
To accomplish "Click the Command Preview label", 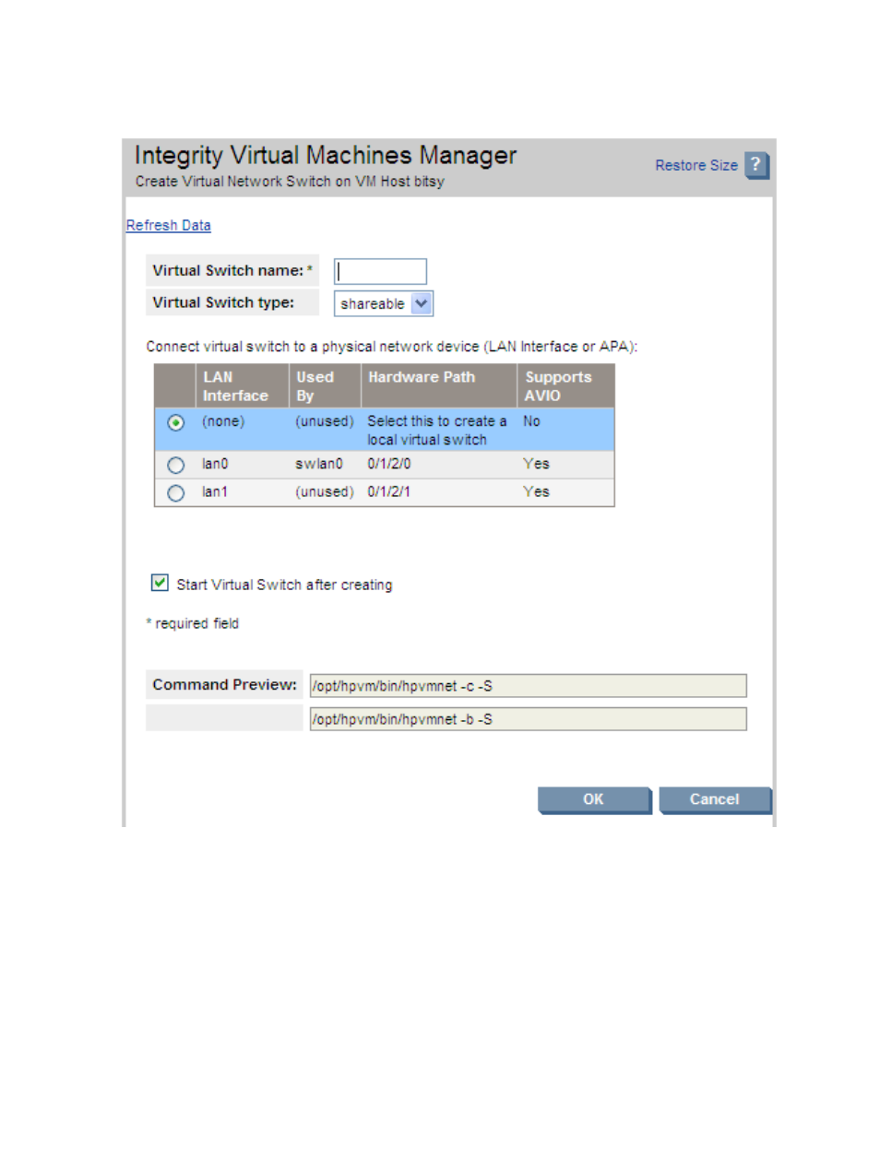I will 225,684.
